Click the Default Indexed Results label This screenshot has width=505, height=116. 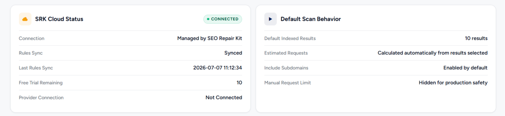290,38
